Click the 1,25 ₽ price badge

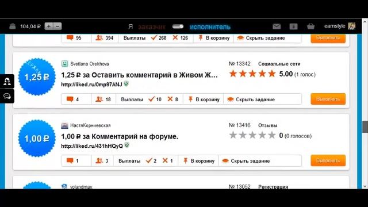pos(37,77)
